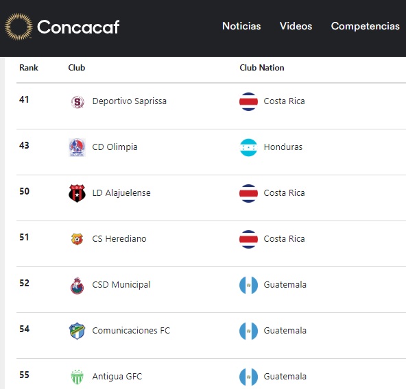
Task: Click the Comunicaciones FC club crest
Action: [77, 331]
